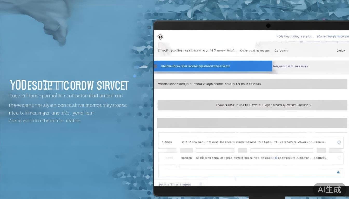Select the radio button on the 'Eldisoel' row

click(339, 142)
